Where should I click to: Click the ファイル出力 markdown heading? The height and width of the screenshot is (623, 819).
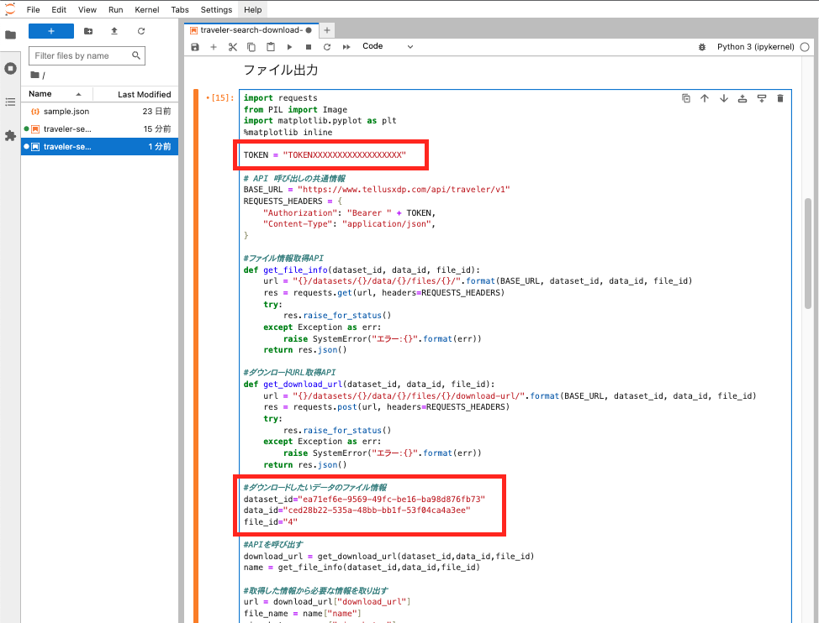click(281, 70)
